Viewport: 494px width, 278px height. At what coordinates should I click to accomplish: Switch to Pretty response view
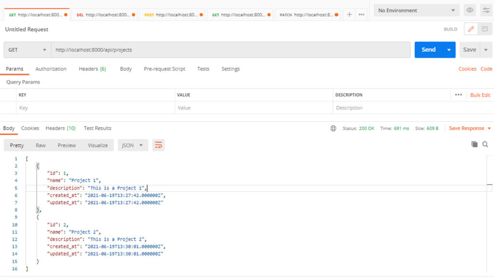(17, 145)
